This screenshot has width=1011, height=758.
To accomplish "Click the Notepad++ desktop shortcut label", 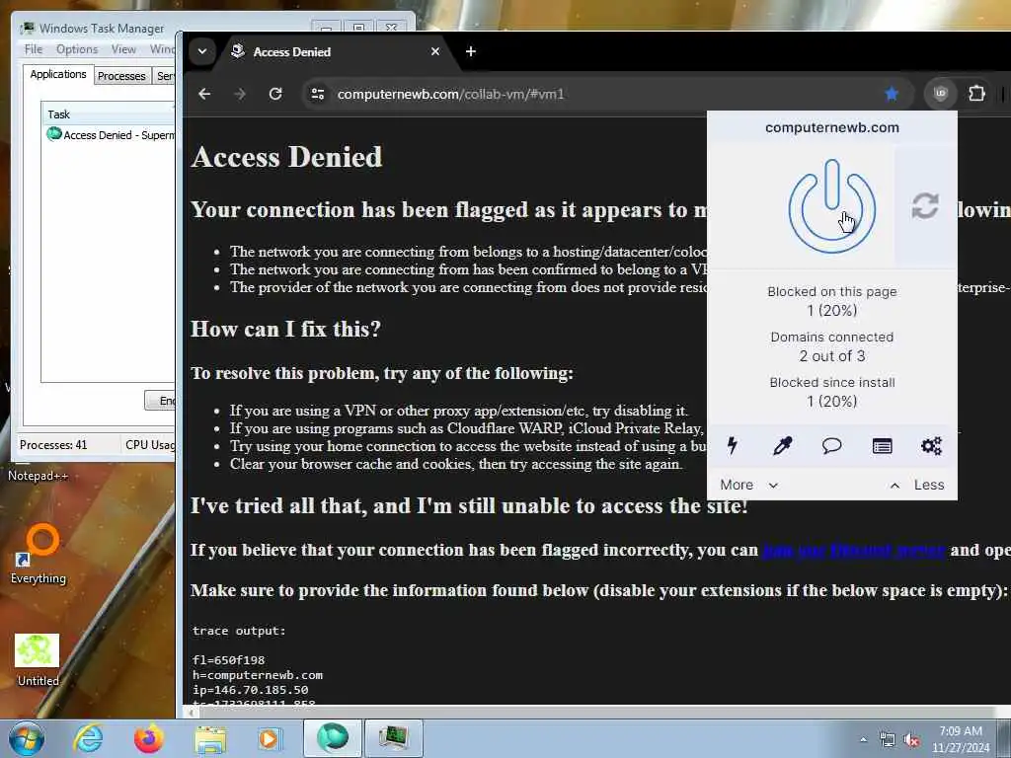I will coord(38,476).
